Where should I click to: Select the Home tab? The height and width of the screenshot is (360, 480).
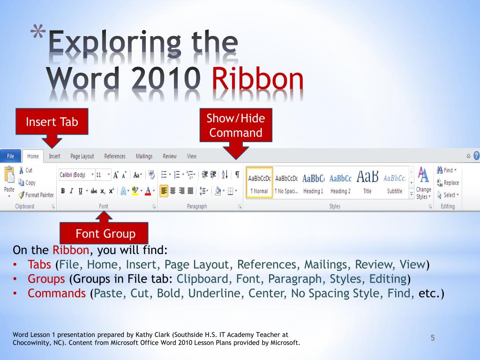[33, 156]
